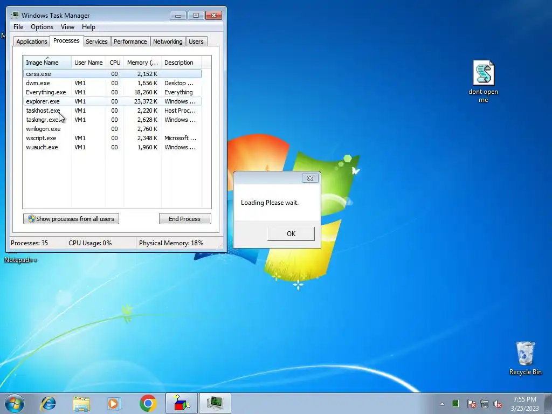The width and height of the screenshot is (552, 414).
Task: Select the Recycle Bin desktop icon
Action: [x=525, y=358]
